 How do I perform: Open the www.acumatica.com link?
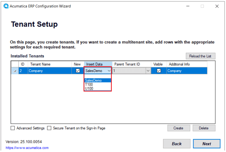click(x=27, y=148)
